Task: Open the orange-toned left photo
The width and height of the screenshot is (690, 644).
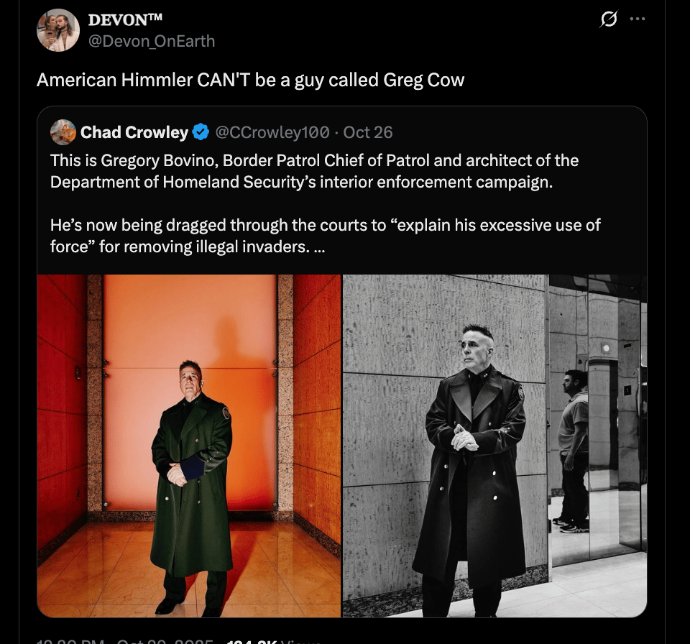Action: (189, 446)
